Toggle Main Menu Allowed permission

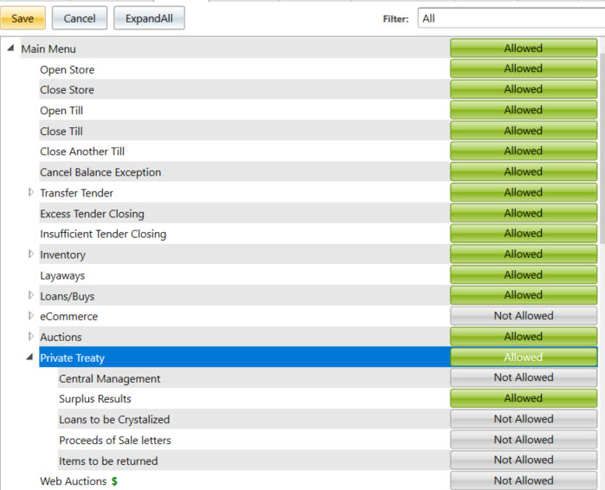[x=524, y=48]
